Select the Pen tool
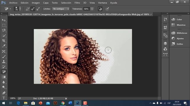Screen dimensions: 190x106 click(4, 93)
